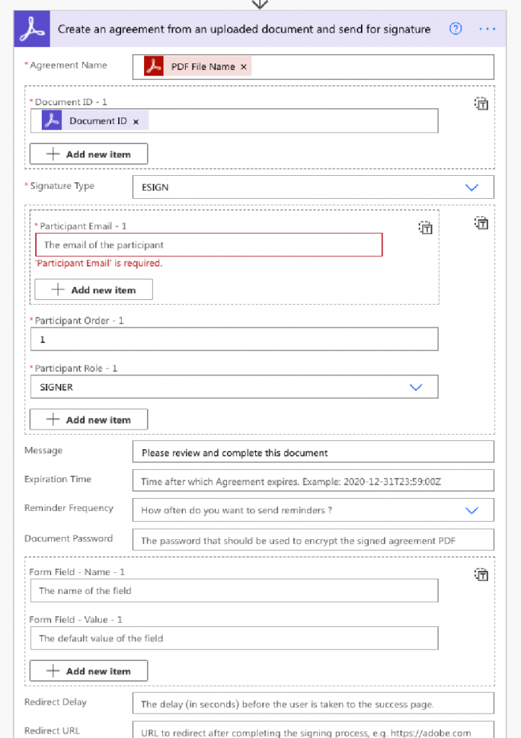Remove the PDF File Name token
This screenshot has height=738, width=521.
(244, 67)
